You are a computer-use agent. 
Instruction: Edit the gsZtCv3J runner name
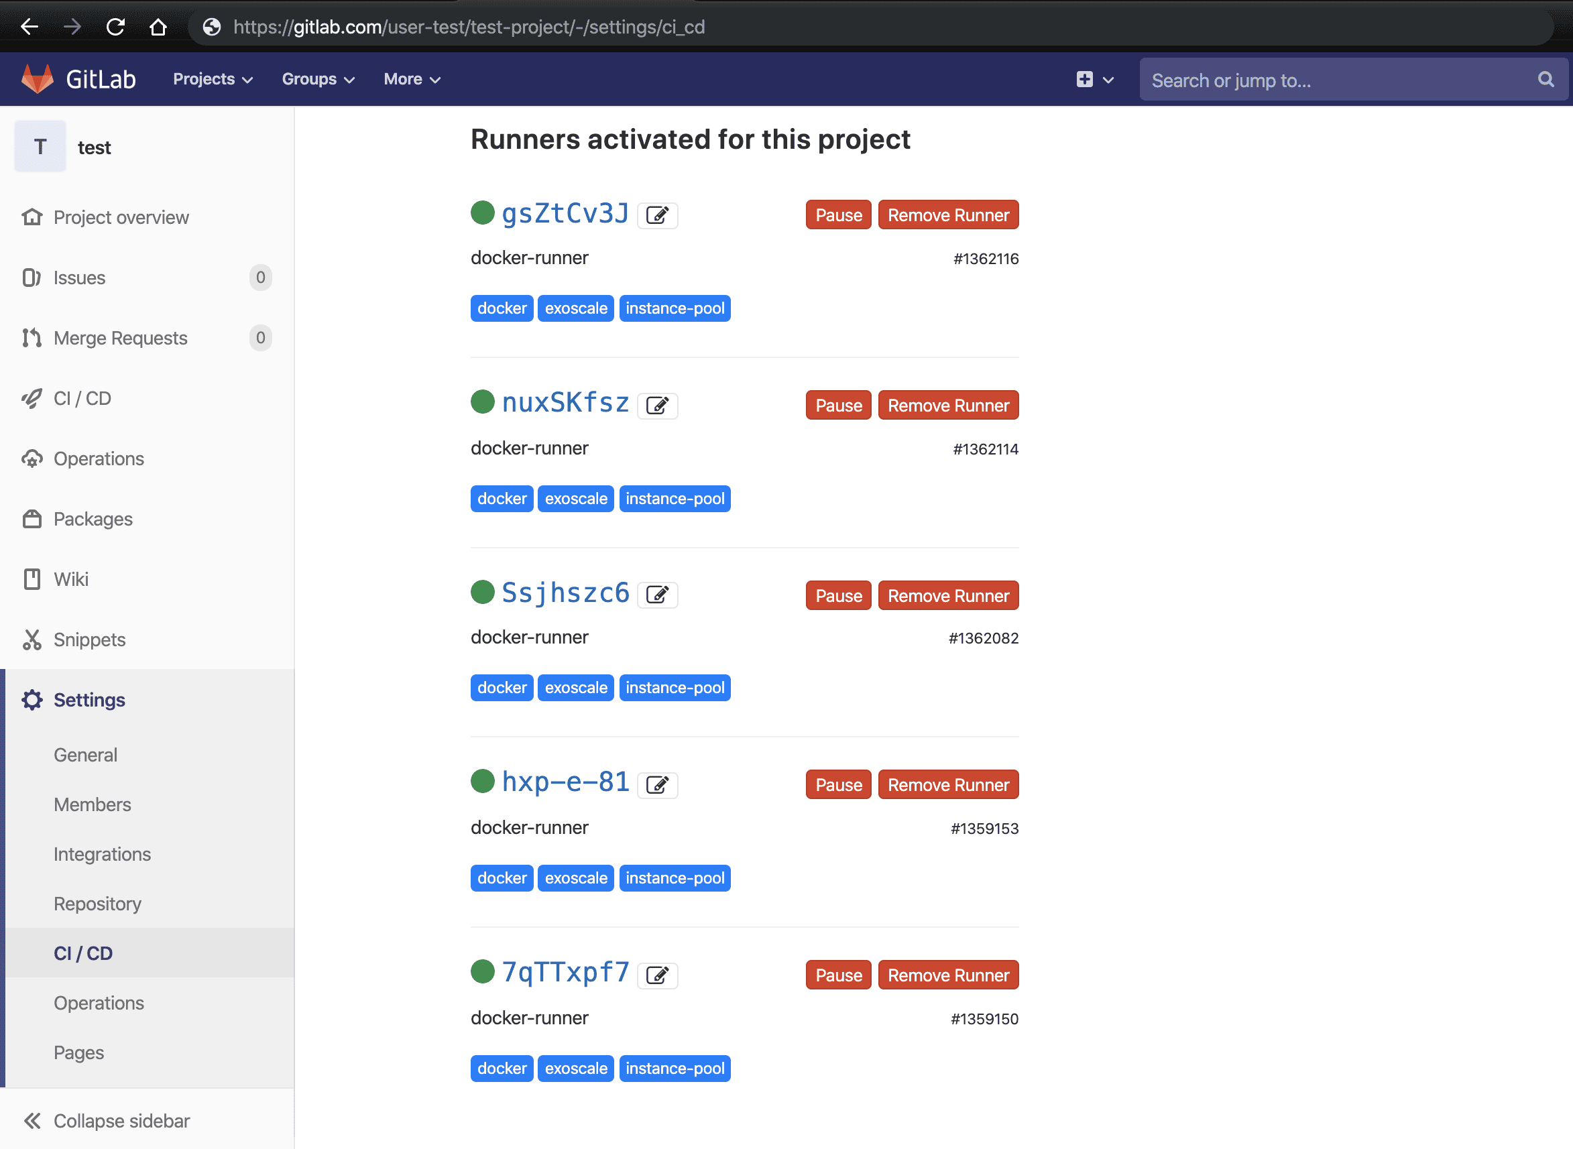658,215
